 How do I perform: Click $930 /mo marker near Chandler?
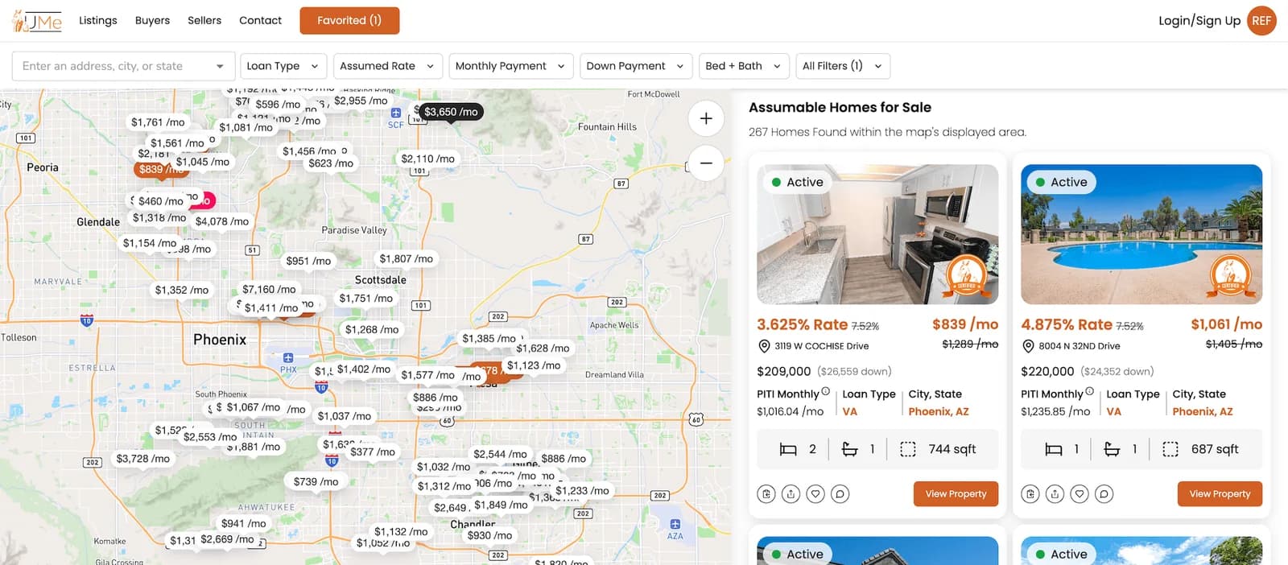tap(489, 535)
